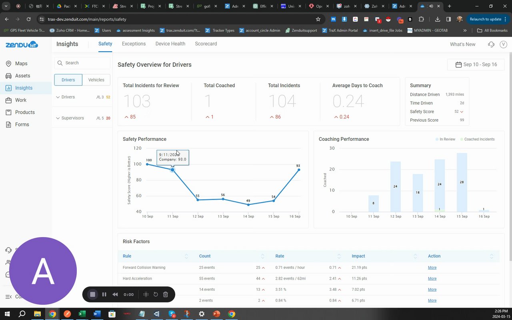Click What's New link

point(463,44)
